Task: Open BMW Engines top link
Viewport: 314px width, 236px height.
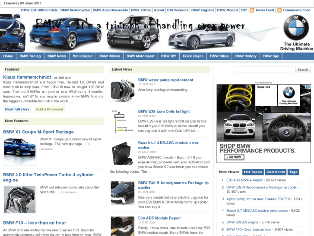Action: 203,10
